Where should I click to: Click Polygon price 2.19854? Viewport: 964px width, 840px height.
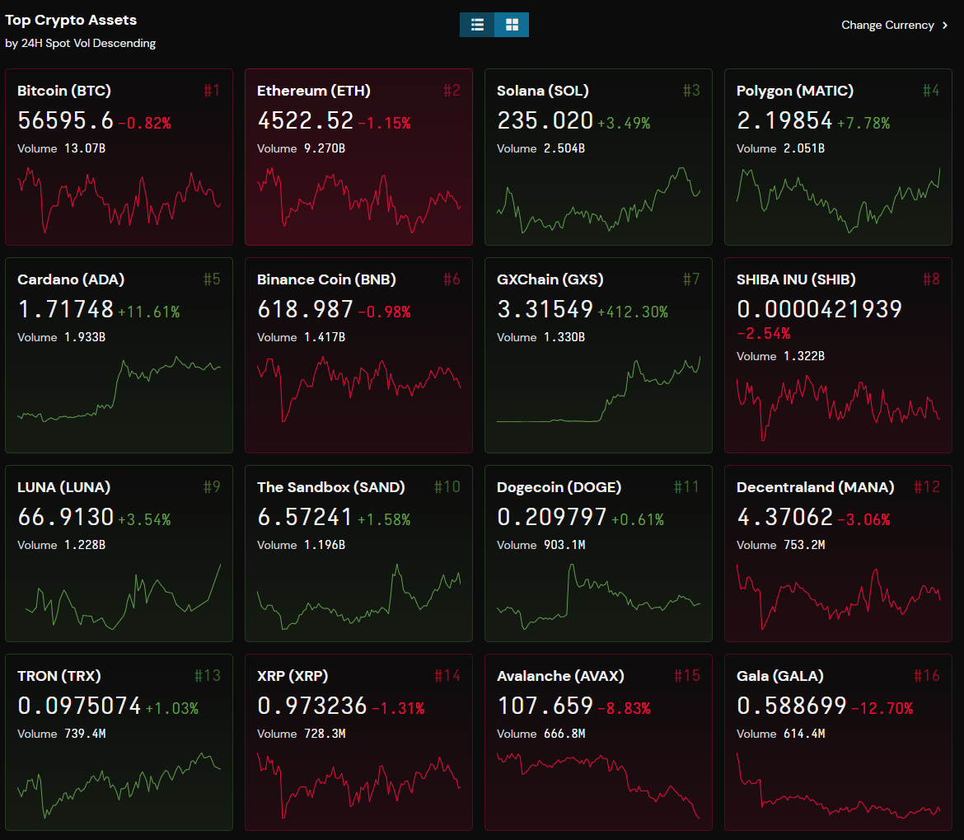(785, 120)
